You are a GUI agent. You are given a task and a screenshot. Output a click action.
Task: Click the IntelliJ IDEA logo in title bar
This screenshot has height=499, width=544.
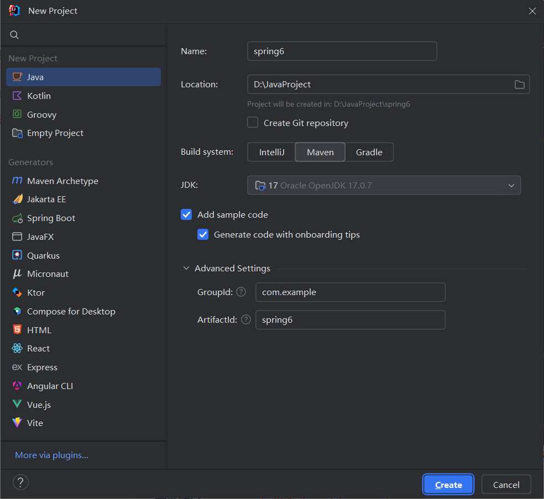click(14, 10)
